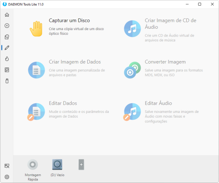Open the virtual hard disk sidebar icon
This screenshot has width=219, height=183.
click(x=7, y=70)
